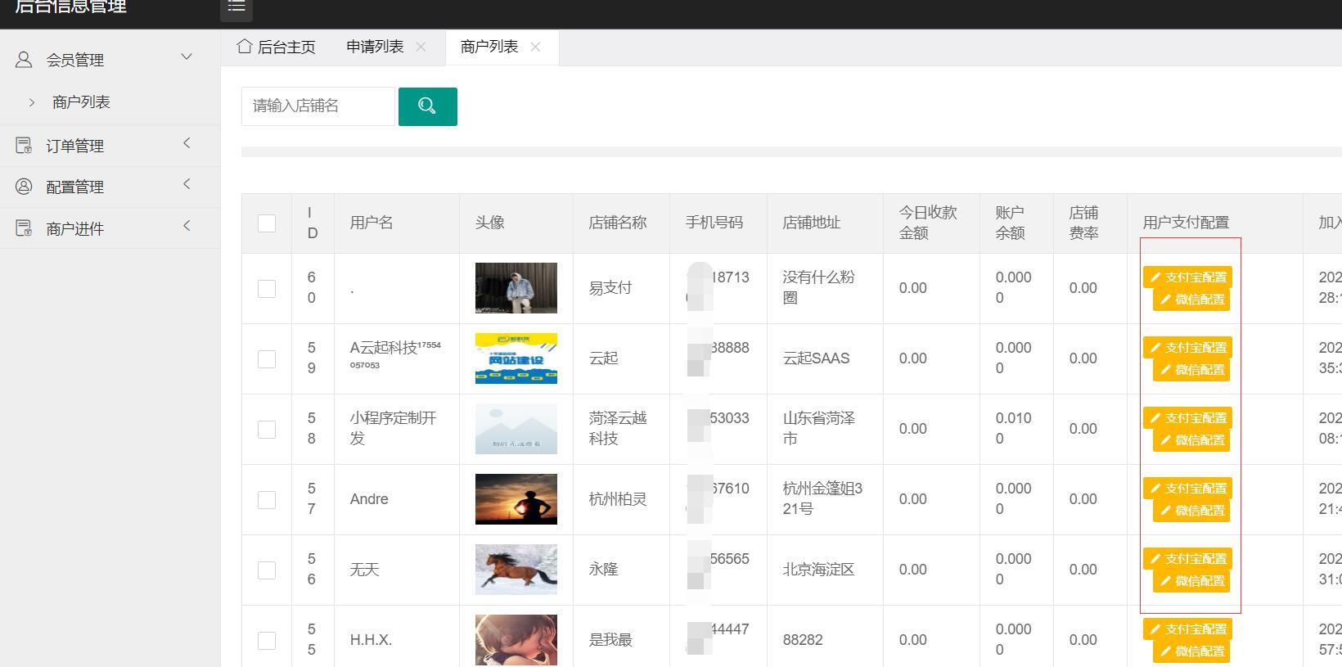This screenshot has width=1342, height=667.
Task: Click the green search magnifier button
Action: point(427,106)
